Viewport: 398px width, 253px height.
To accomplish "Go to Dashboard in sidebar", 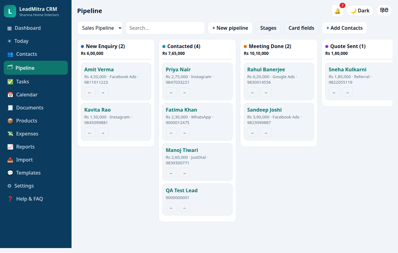I will tap(36, 28).
